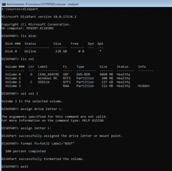
Task: Click 'successfully assigned the drive letter' message
Action: pos(62,136)
